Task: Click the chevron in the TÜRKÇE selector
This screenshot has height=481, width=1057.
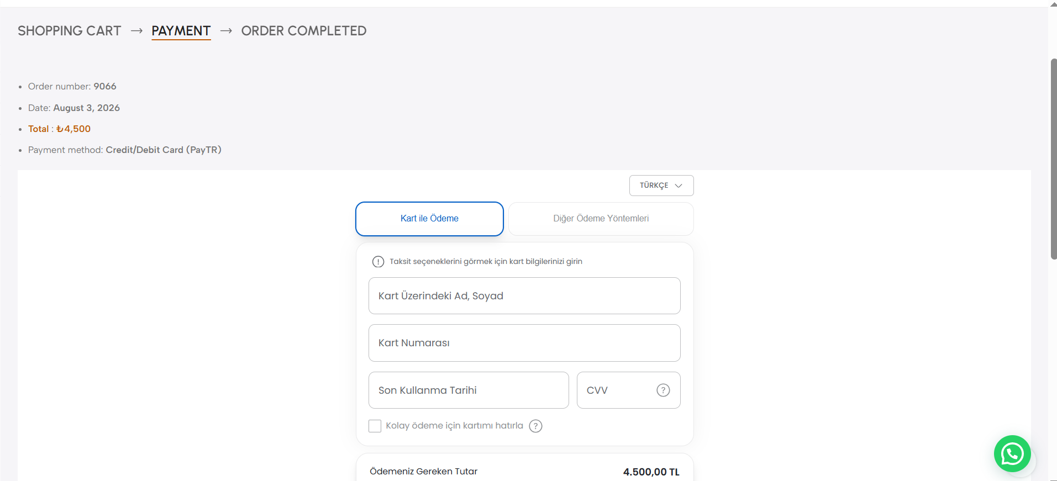Action: click(679, 186)
